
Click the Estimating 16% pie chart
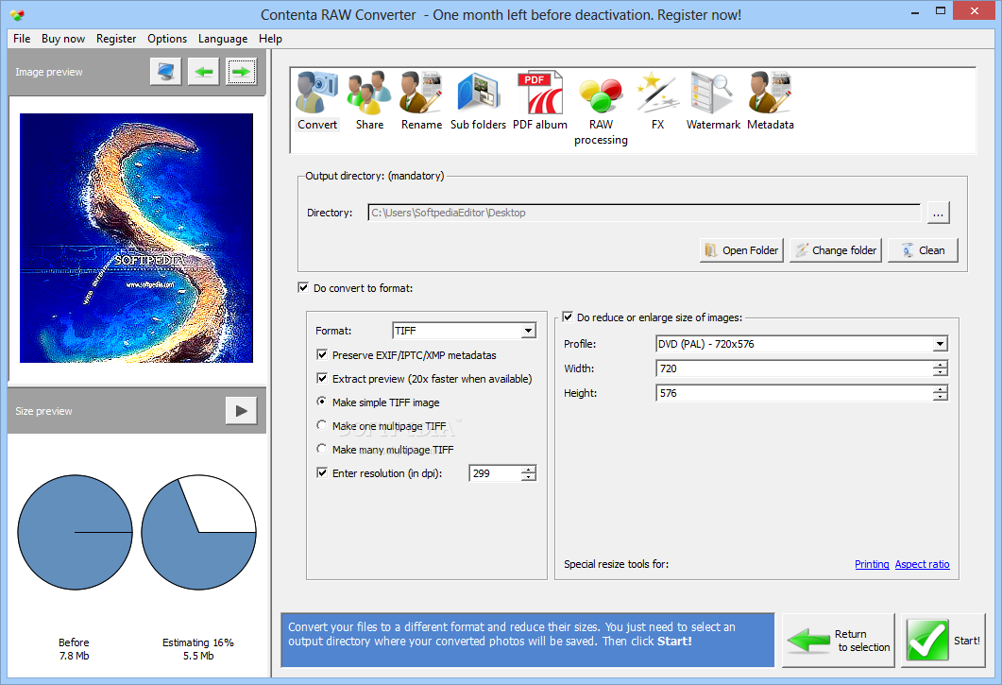(198, 532)
